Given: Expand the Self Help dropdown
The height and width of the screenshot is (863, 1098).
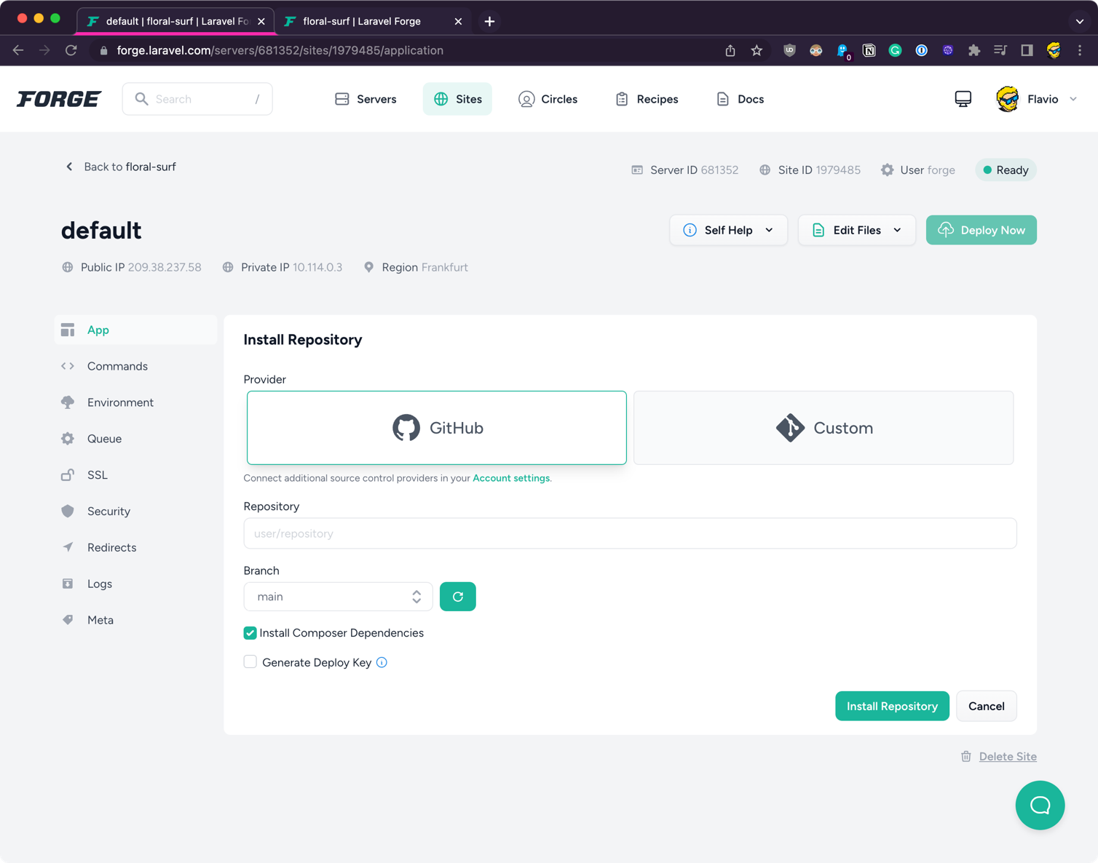Looking at the screenshot, I should point(728,230).
